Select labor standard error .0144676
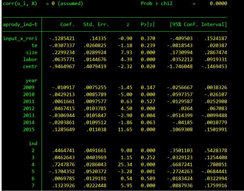This screenshot has height=191, width=244. tap(95, 60)
